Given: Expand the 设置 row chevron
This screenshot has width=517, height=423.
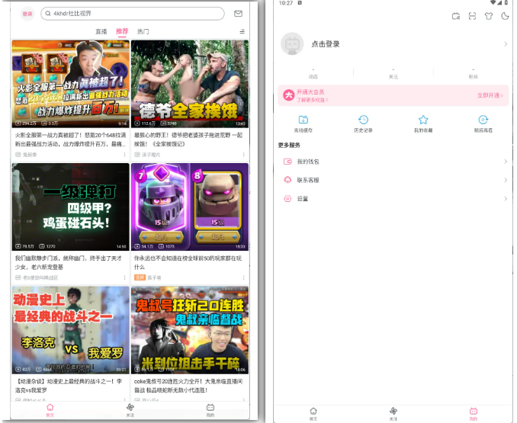Looking at the screenshot, I should [x=505, y=199].
